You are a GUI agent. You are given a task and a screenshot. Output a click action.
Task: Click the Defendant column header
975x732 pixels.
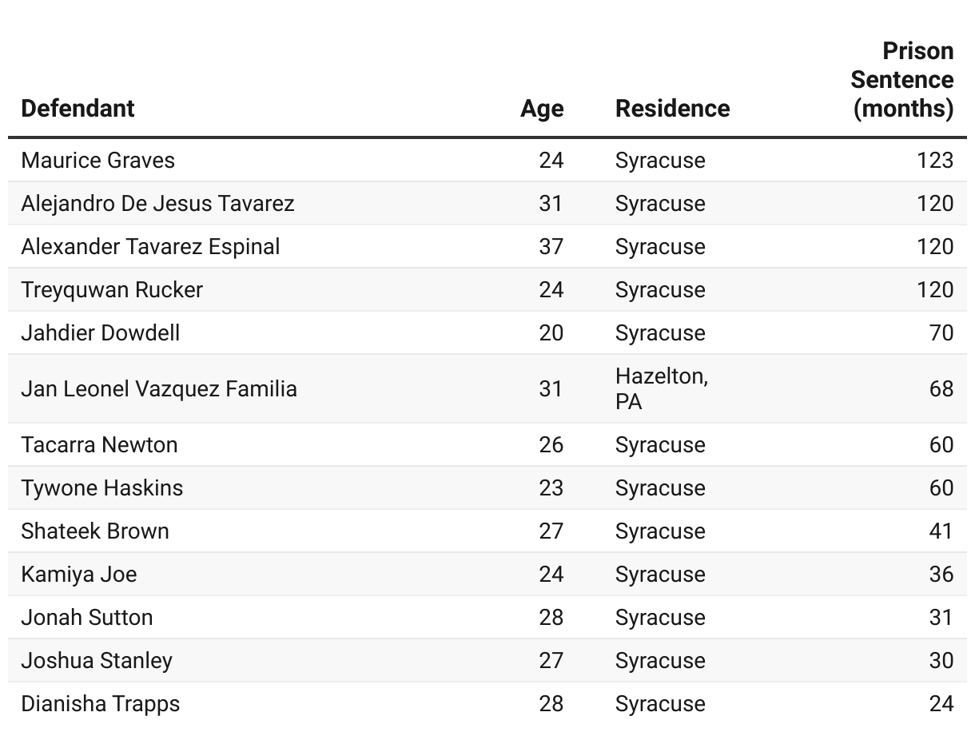tap(78, 109)
